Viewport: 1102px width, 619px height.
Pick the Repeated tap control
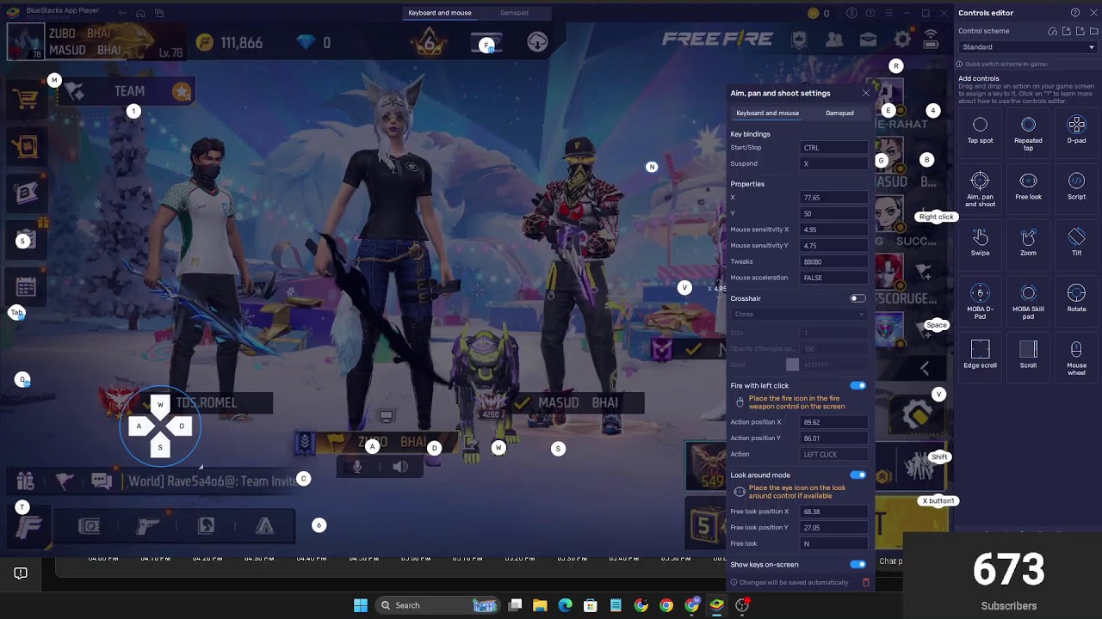coord(1028,133)
